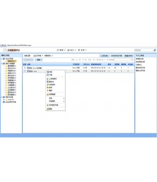Click the new folder button
Image resolution: width=157 pixels, height=182 pixels.
[x=128, y=56]
